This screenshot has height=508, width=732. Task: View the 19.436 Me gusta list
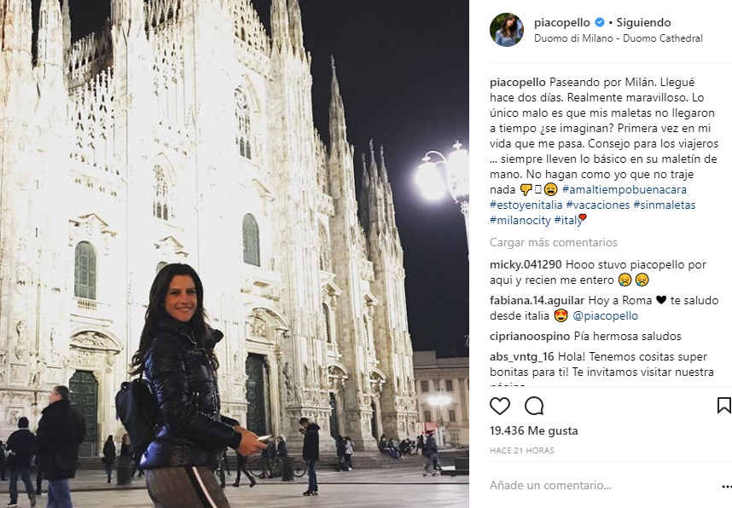[x=533, y=430]
